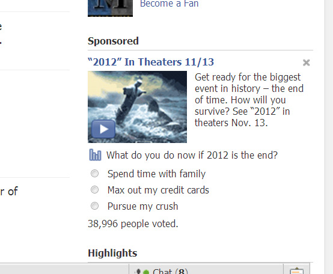The width and height of the screenshot is (333, 274).
Task: Click the poll question about 2012 ending
Action: 192,155
